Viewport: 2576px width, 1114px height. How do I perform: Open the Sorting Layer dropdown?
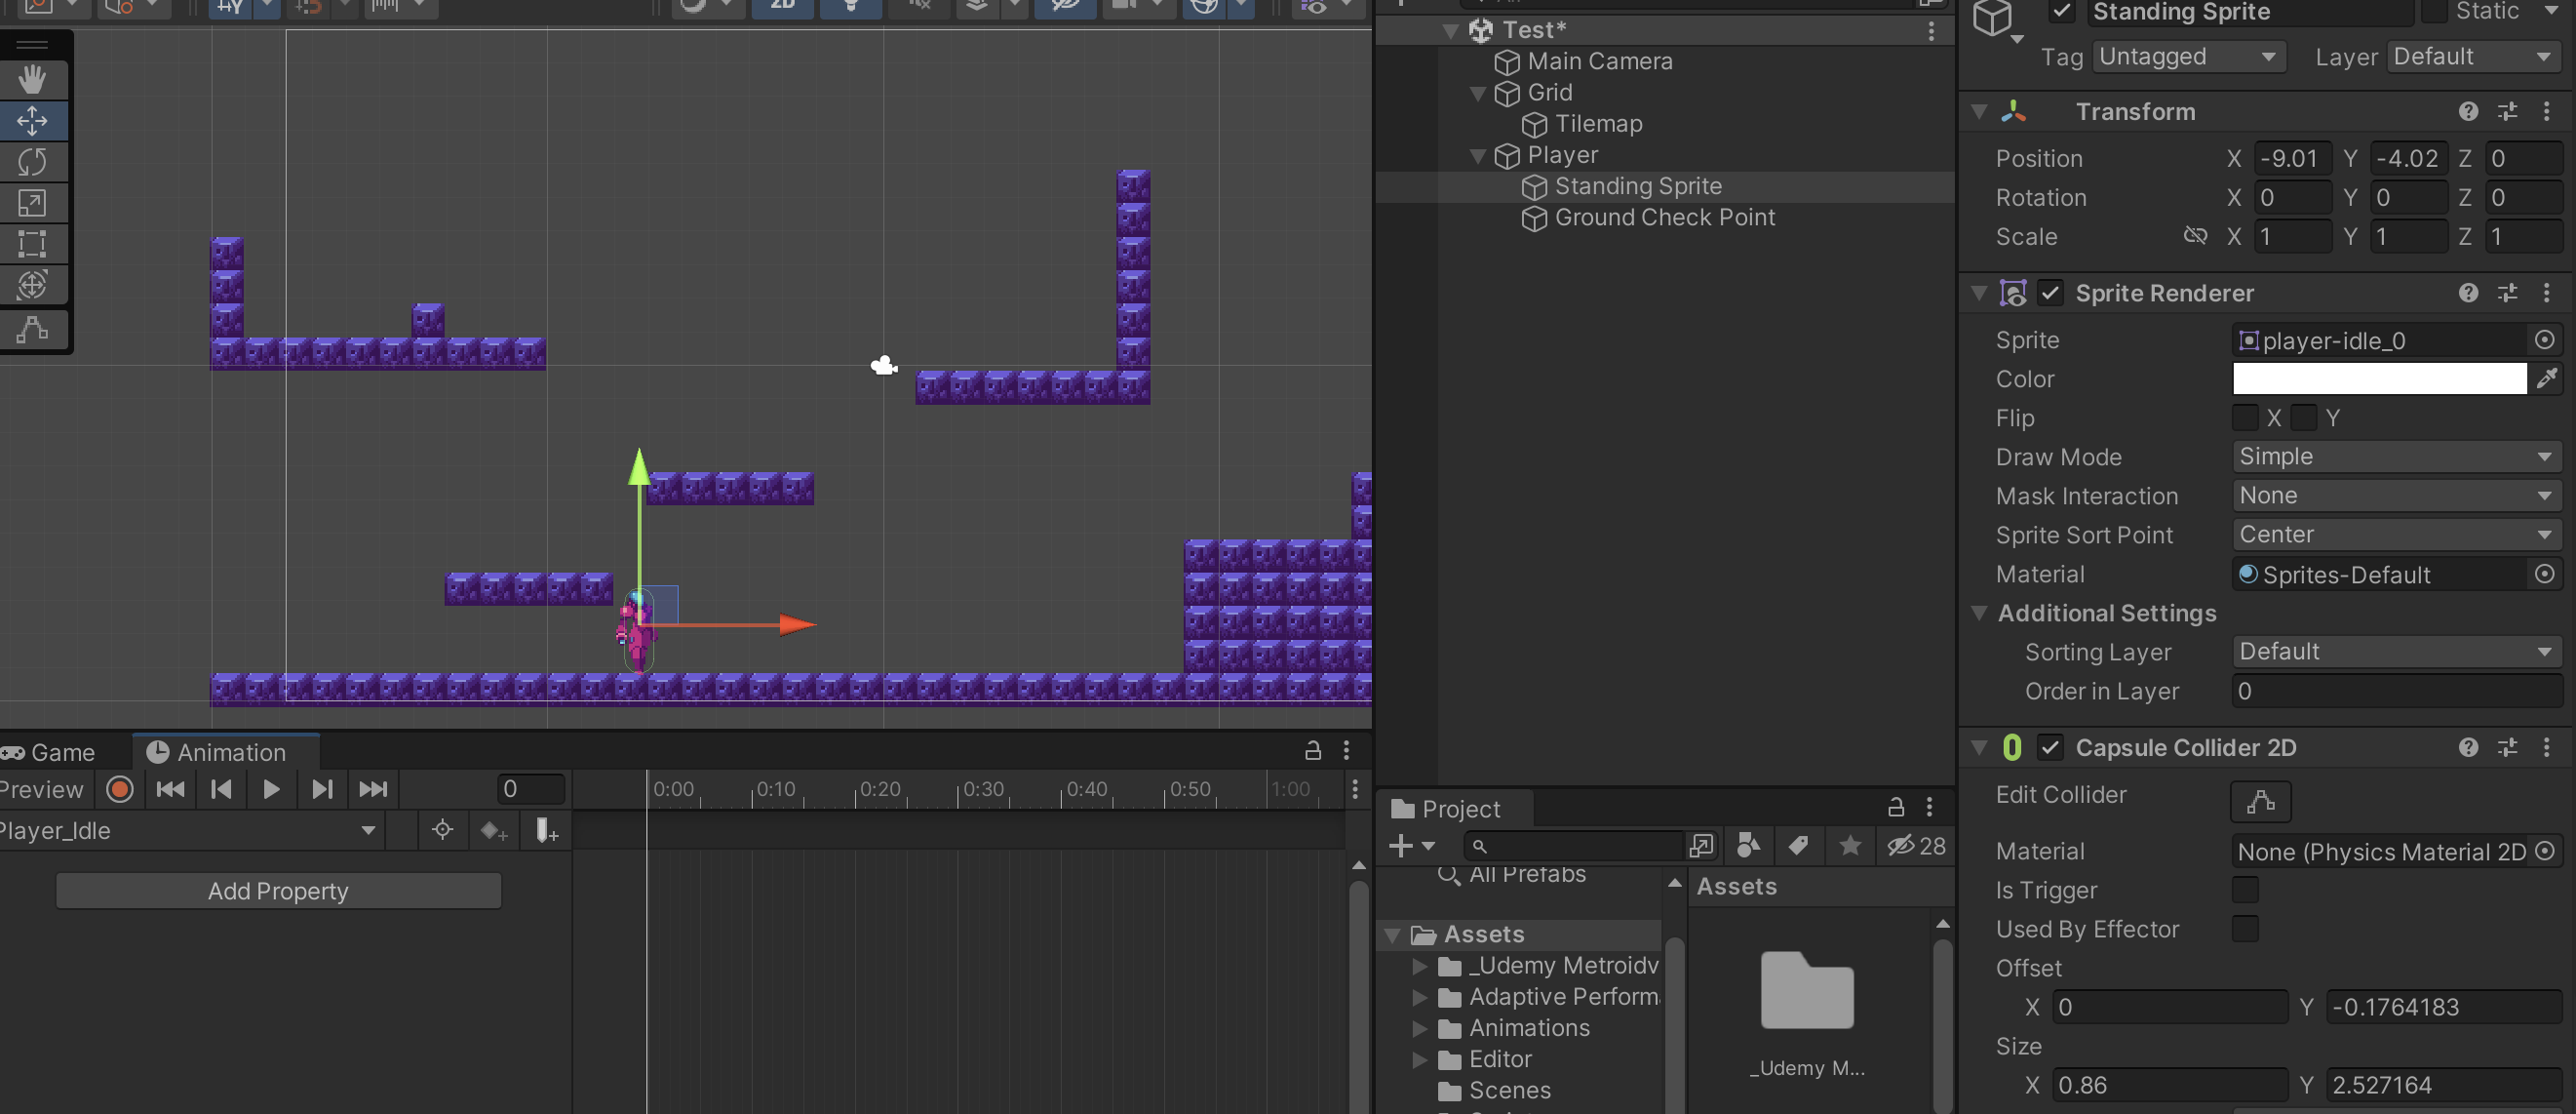click(2395, 652)
